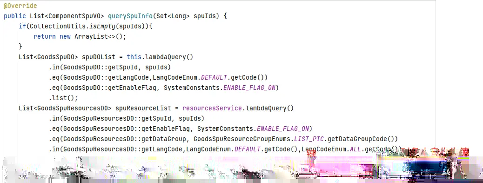Click getLangCode in the GoodsSpuDO::getLangCode line
The image size is (483, 183).
tap(128, 77)
